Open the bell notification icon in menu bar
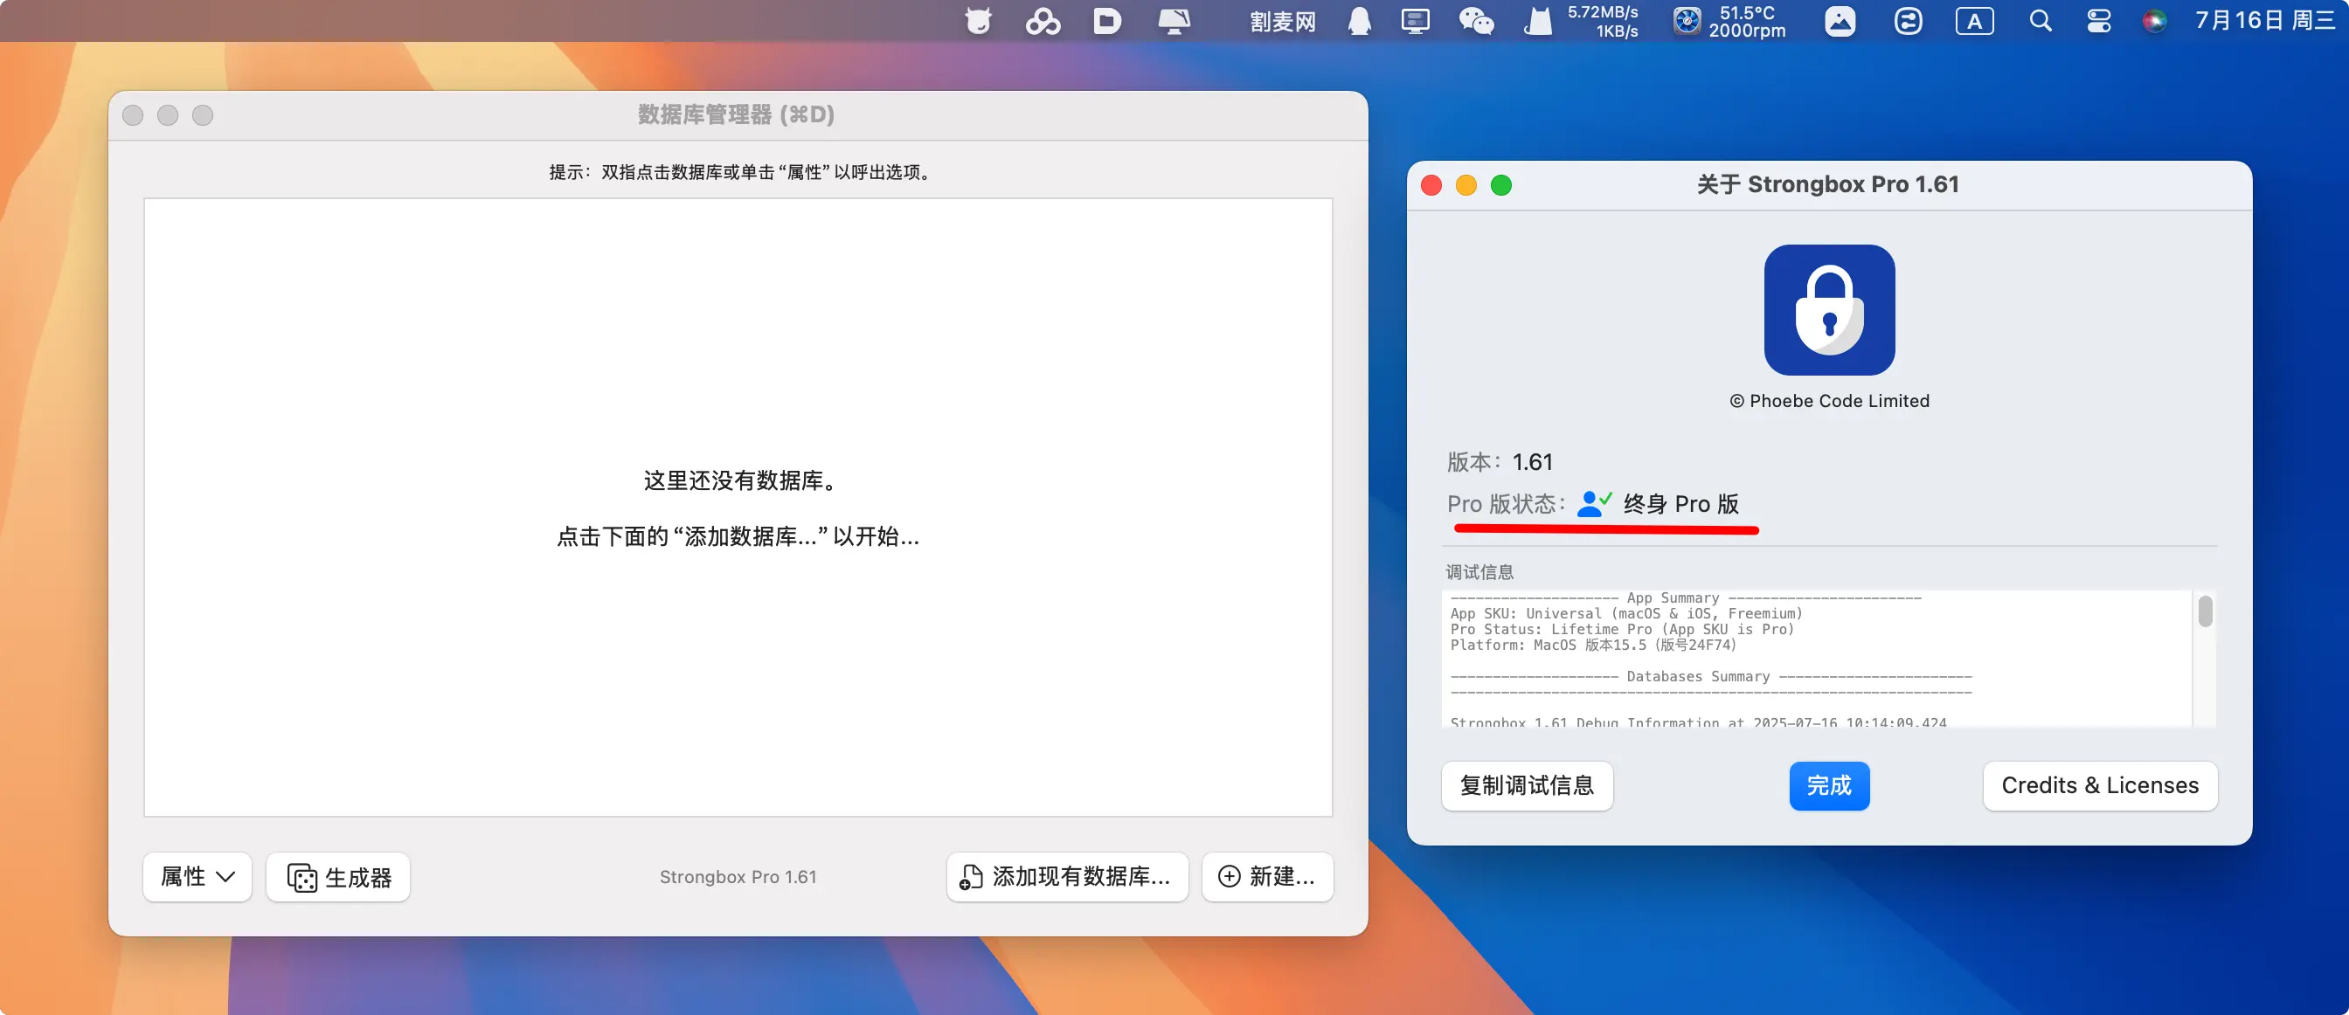2349x1015 pixels. (x=1360, y=21)
